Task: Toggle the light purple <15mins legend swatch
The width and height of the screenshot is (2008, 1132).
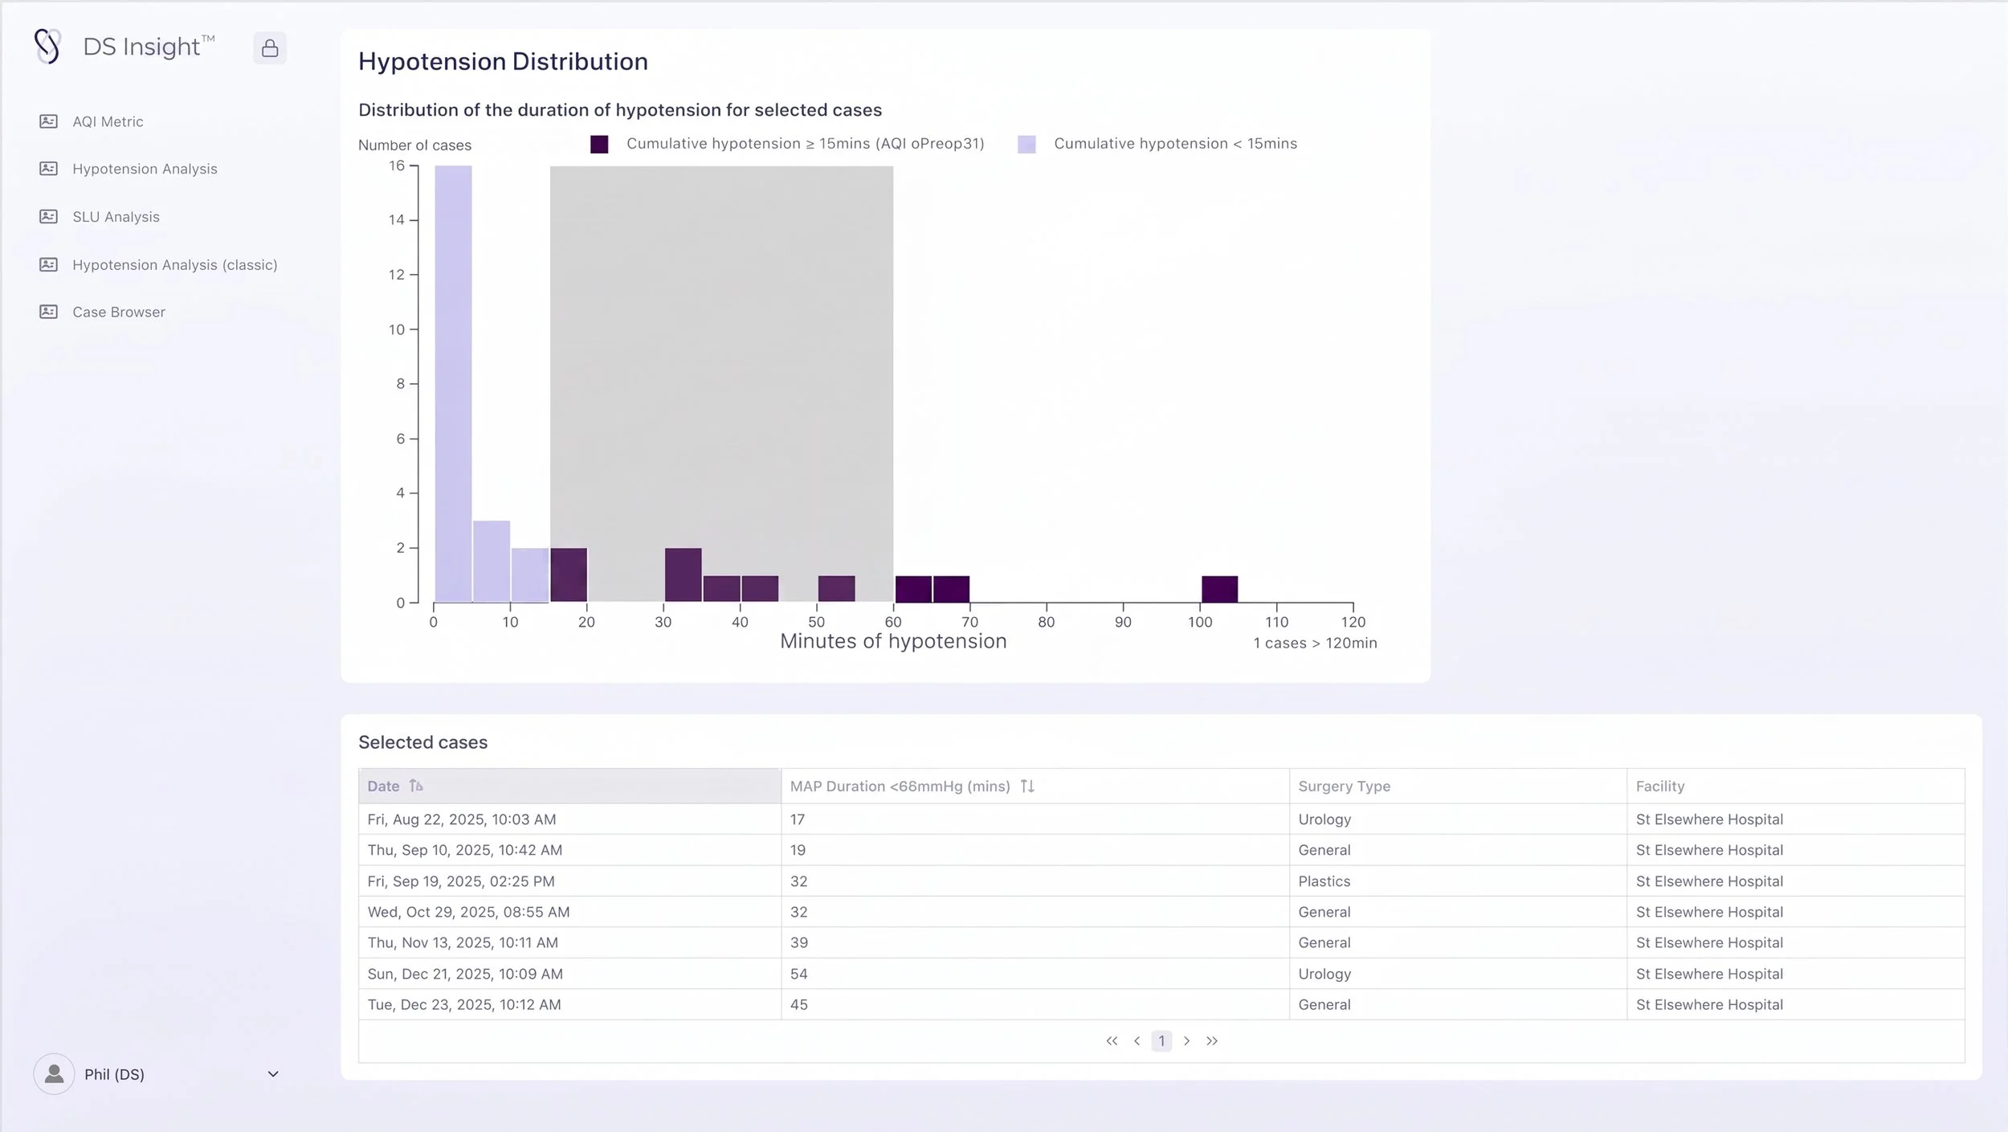Action: (x=1026, y=144)
